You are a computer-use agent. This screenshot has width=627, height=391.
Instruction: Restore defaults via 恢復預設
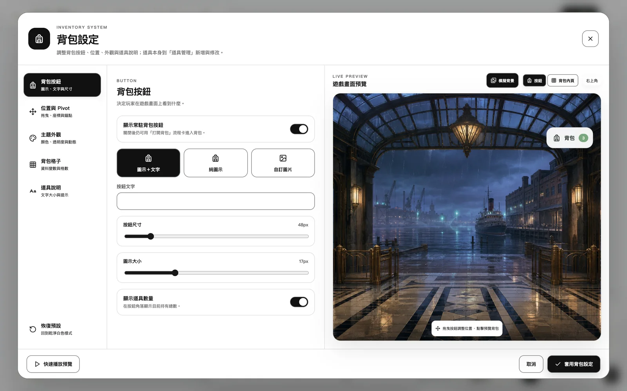click(x=62, y=329)
